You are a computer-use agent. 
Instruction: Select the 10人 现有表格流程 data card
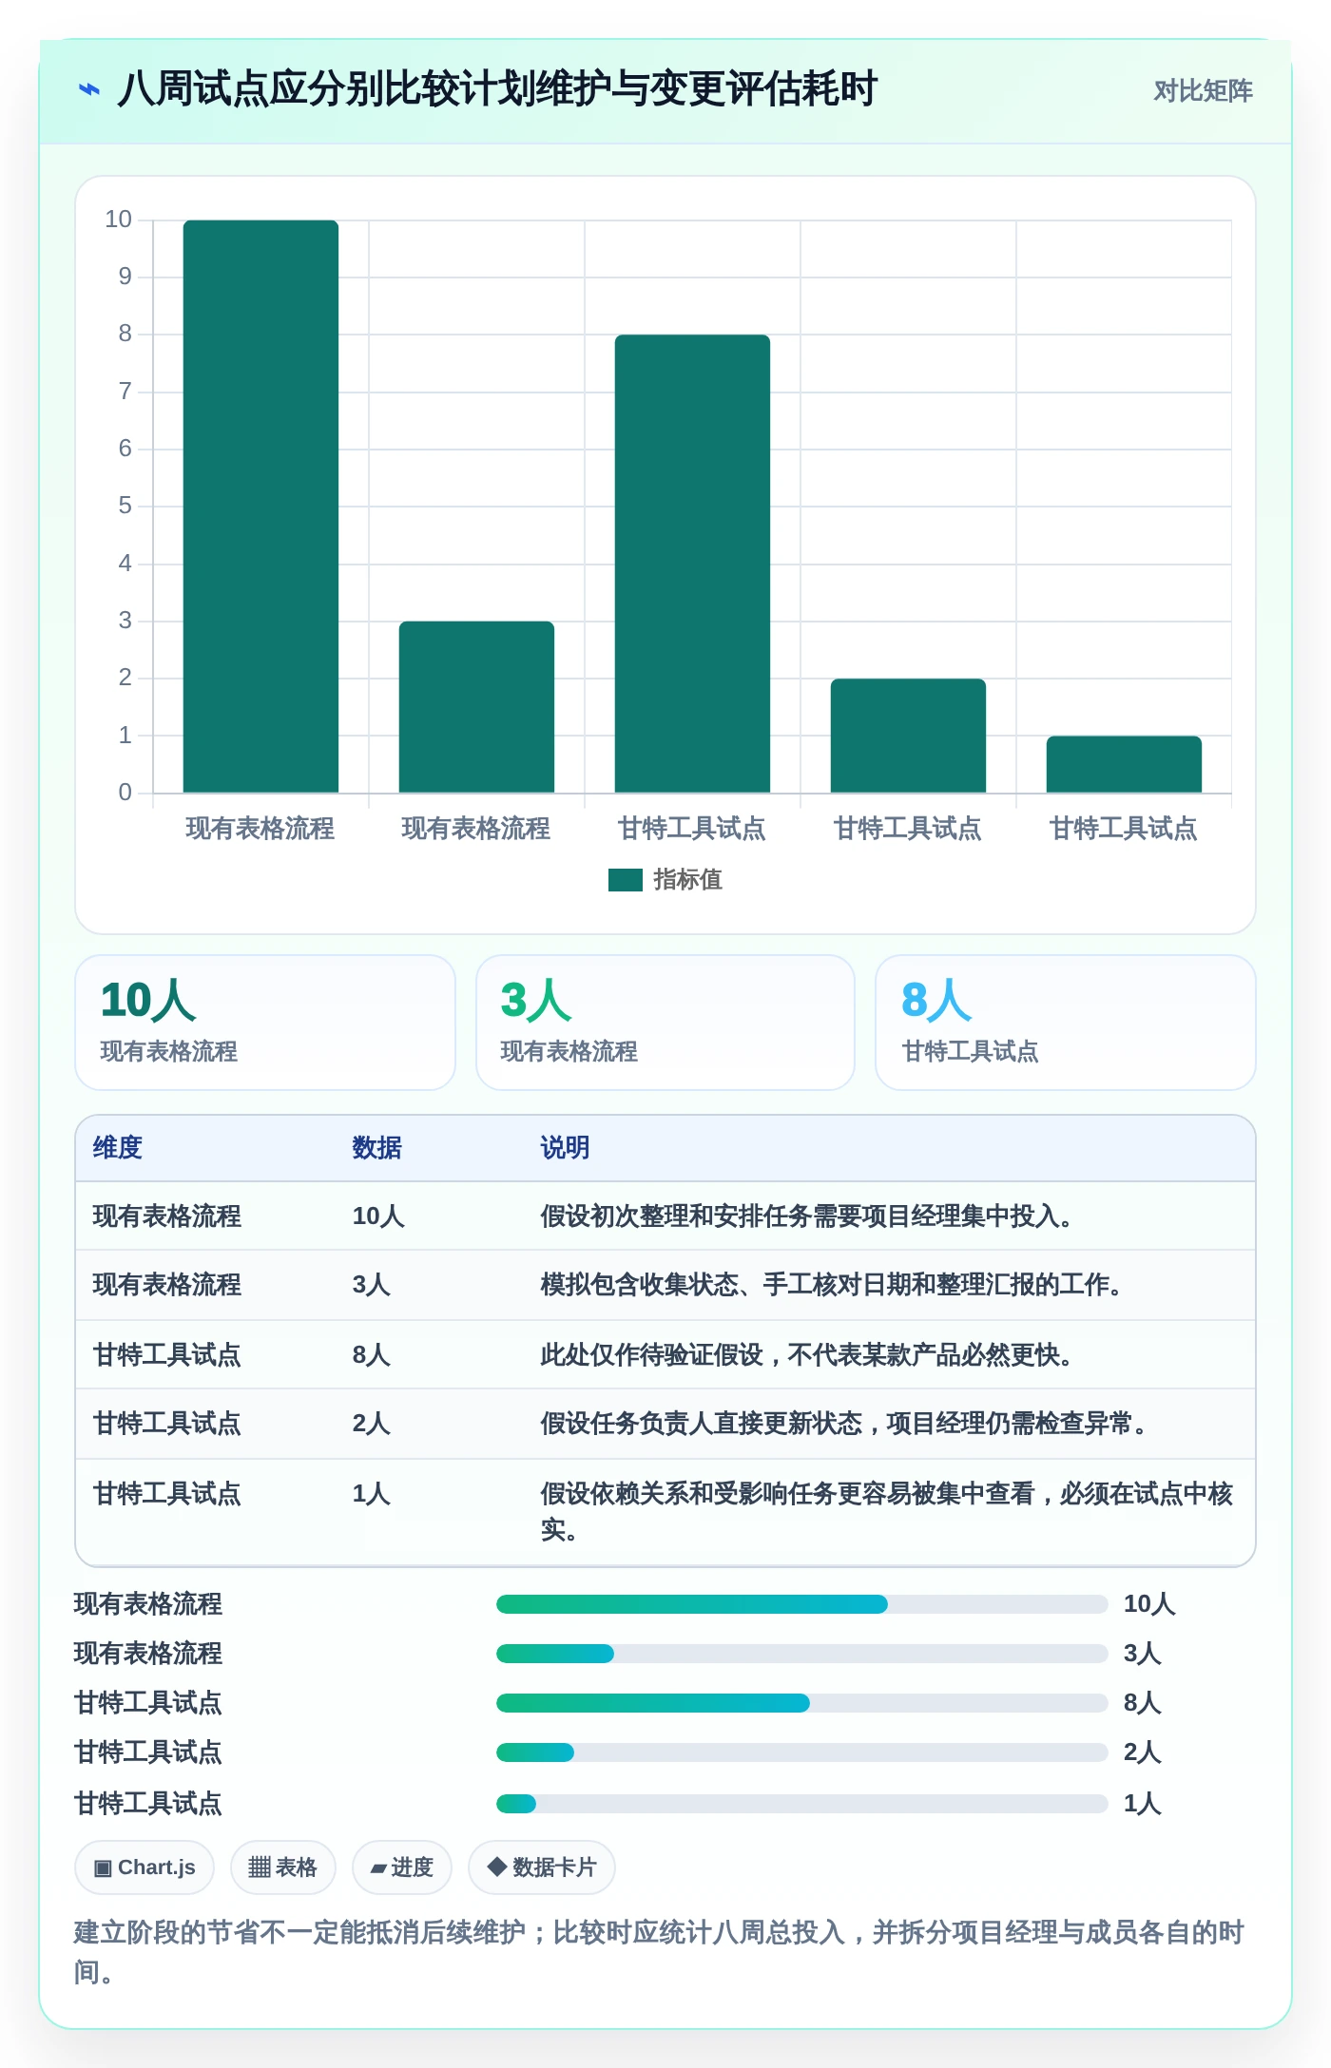[265, 1023]
